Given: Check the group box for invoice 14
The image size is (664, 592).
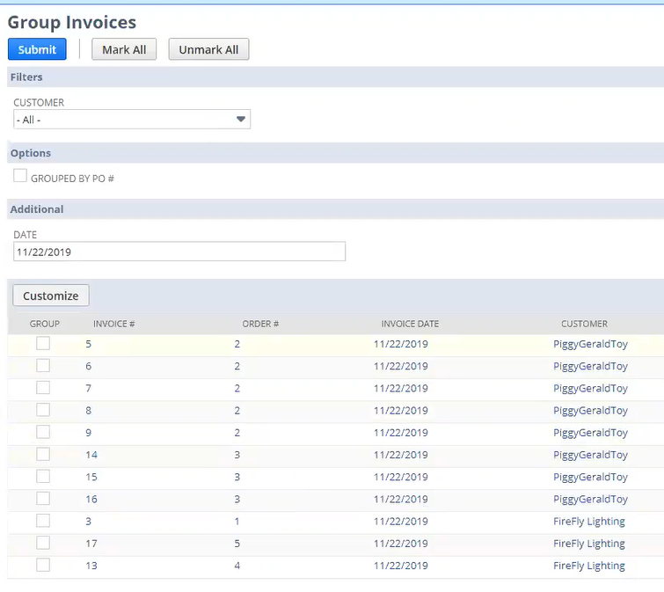Looking at the screenshot, I should tap(43, 455).
